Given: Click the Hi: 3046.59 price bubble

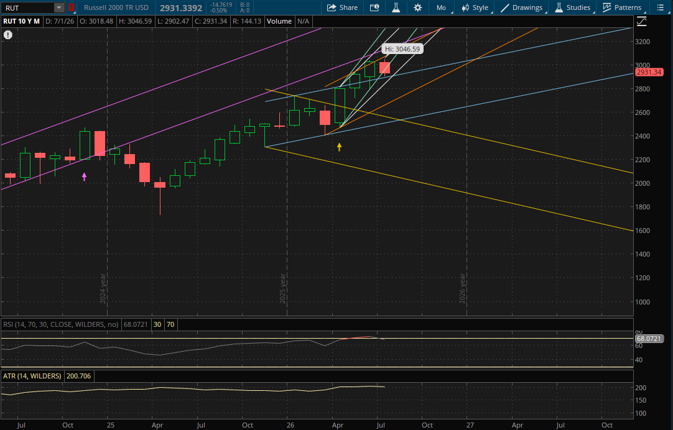Looking at the screenshot, I should [402, 49].
